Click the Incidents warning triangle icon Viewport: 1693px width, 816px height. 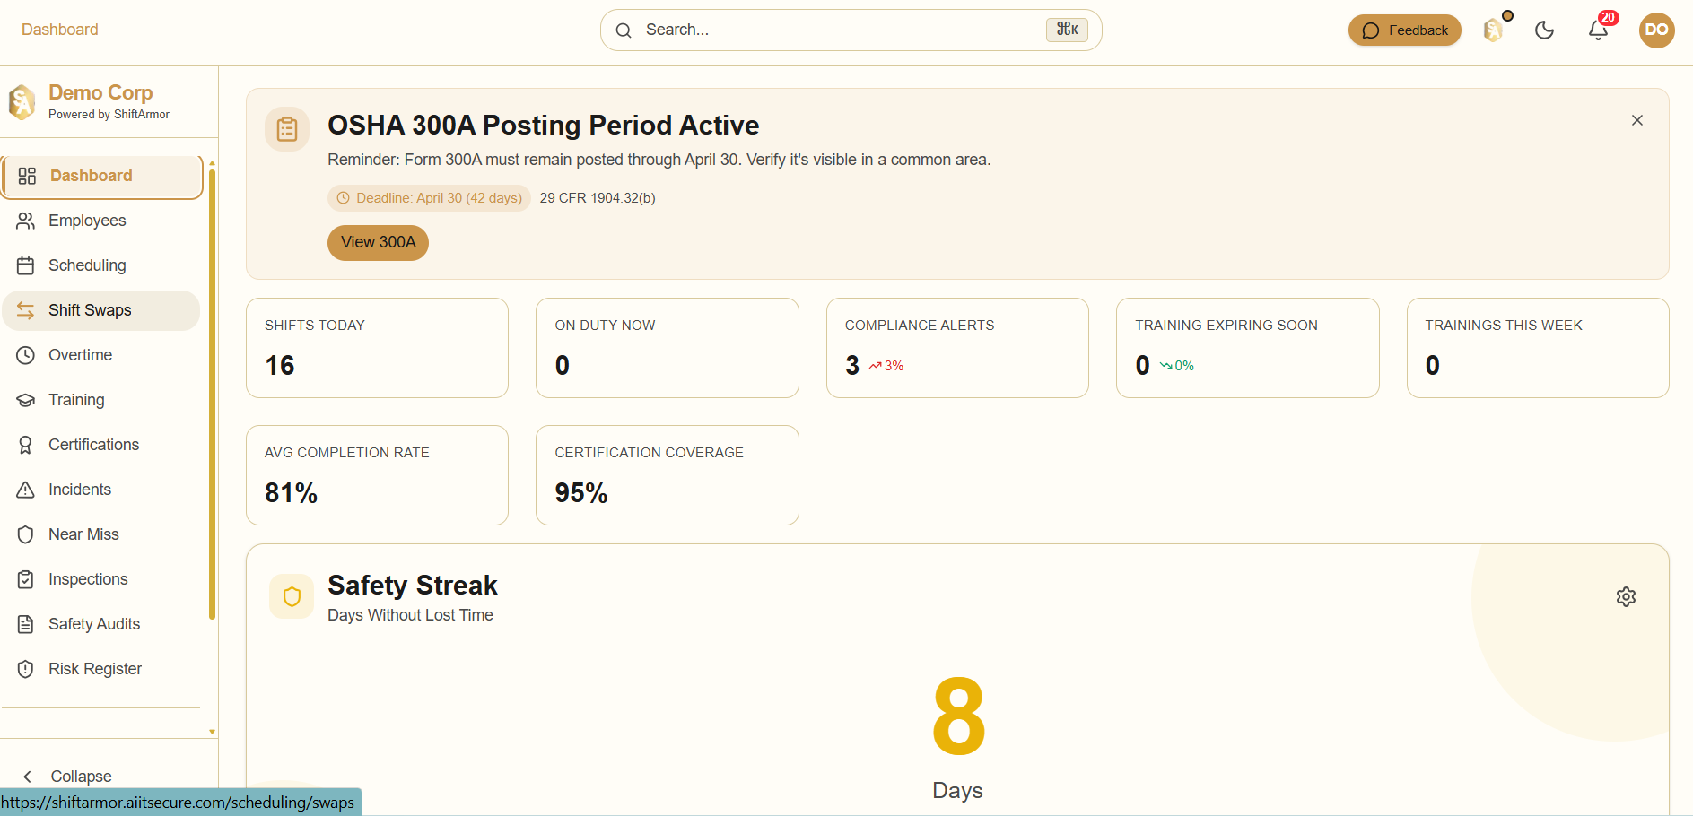coord(26,490)
